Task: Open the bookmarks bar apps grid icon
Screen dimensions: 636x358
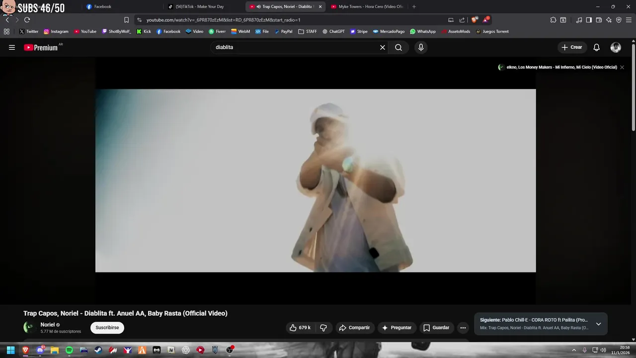Action: click(x=6, y=31)
